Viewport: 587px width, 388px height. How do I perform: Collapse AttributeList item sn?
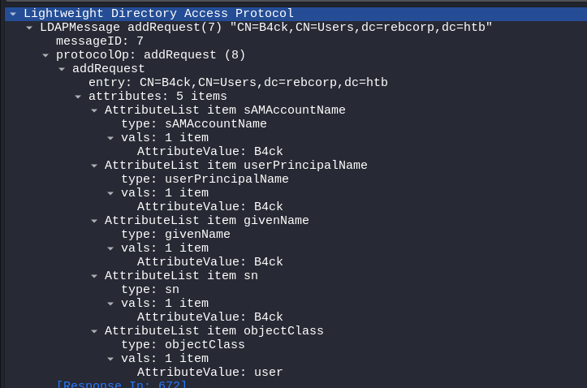point(94,276)
